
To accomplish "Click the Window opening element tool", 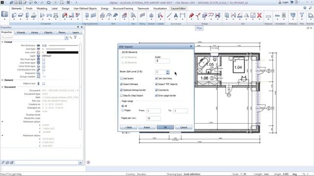I will tap(93, 15).
